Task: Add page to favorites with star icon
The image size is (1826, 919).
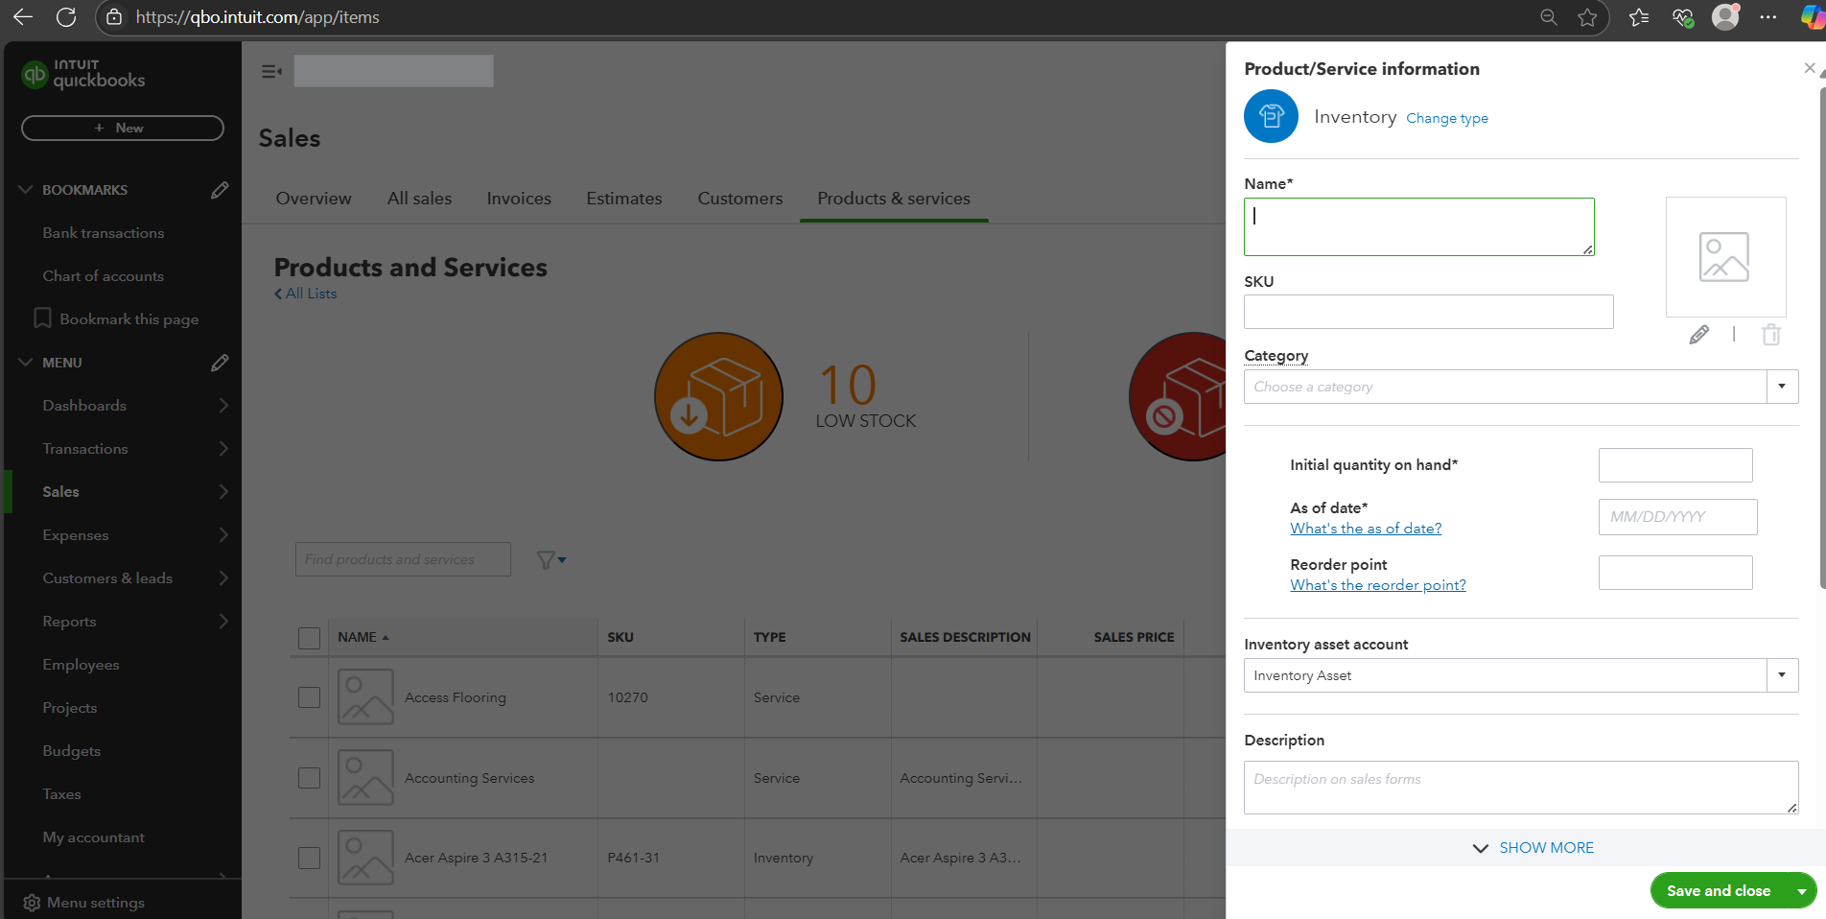Action: pyautogui.click(x=1588, y=17)
